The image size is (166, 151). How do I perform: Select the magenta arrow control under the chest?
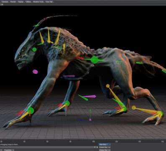pyautogui.click(x=69, y=76)
